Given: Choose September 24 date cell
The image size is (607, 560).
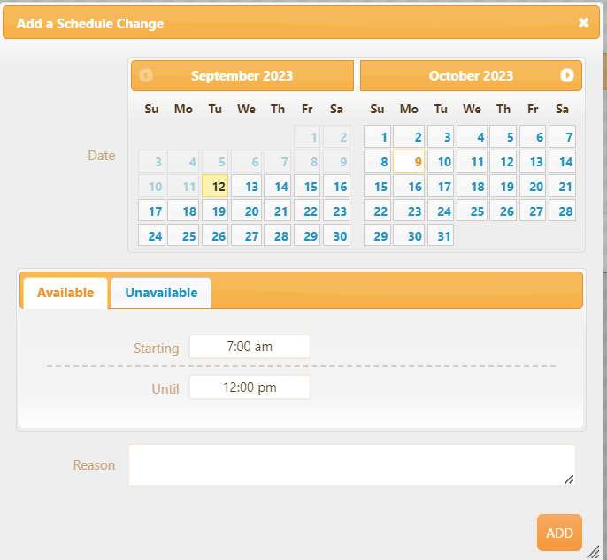Looking at the screenshot, I should tap(152, 235).
